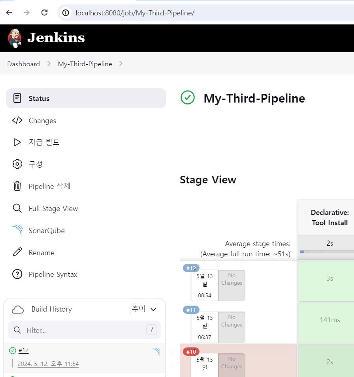Click the gear icon for 구성
This screenshot has width=354, height=377.
[x=17, y=164]
